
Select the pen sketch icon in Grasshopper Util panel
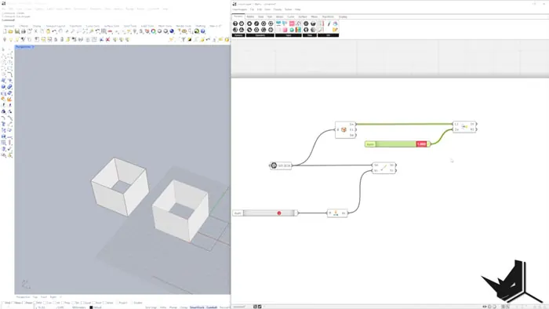pyautogui.click(x=329, y=24)
